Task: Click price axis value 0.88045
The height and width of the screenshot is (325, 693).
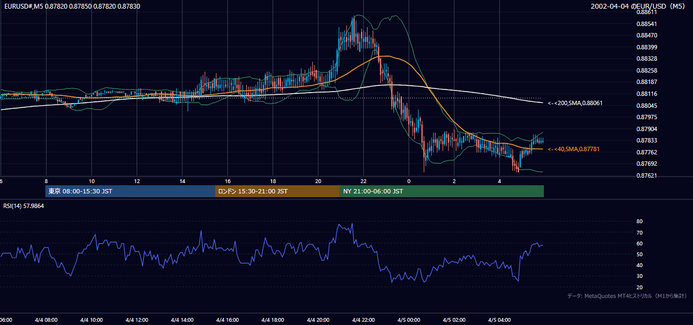Action: coord(647,106)
